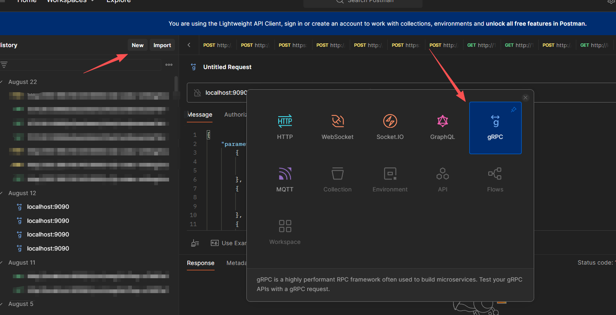Click the localhost:9090 server URL field
616x315 pixels.
point(226,93)
